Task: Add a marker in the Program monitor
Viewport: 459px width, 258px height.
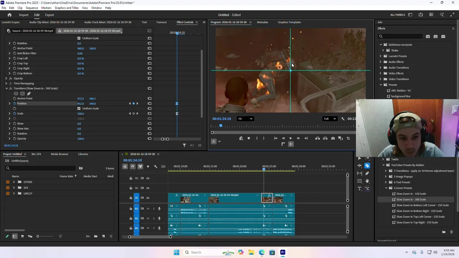Action: coord(249,138)
